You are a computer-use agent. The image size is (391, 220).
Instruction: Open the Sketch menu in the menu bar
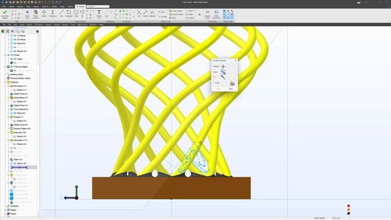pos(29,24)
